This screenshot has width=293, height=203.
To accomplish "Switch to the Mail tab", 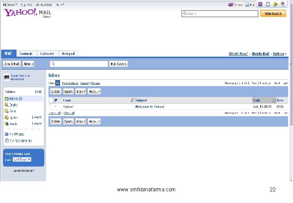I will pos(9,53).
